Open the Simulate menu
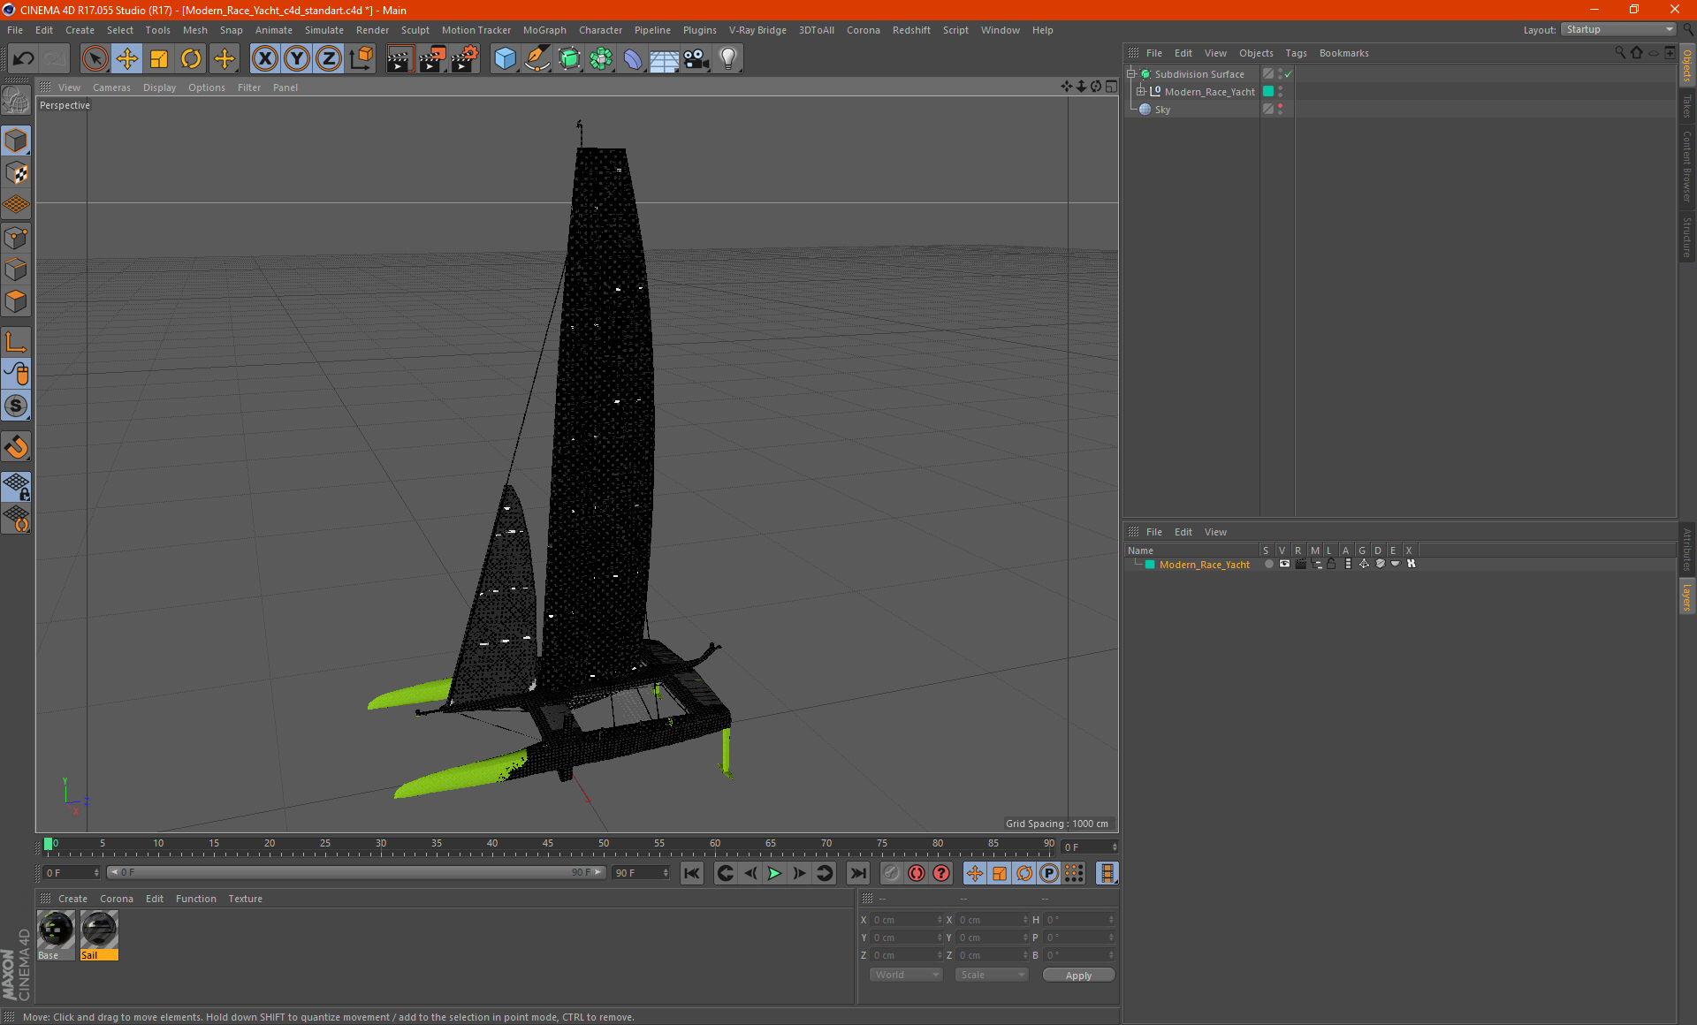Screen dimensions: 1697x1025 324,30
